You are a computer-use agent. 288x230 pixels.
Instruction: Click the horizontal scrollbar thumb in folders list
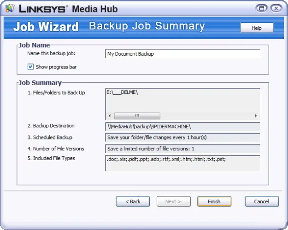(137, 116)
